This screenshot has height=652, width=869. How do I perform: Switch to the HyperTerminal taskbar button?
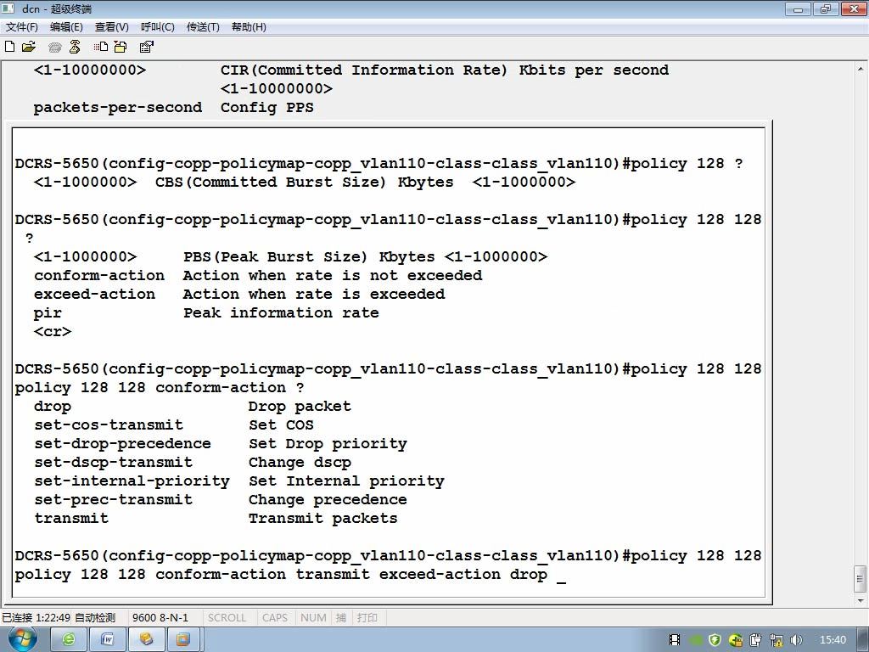(x=146, y=640)
